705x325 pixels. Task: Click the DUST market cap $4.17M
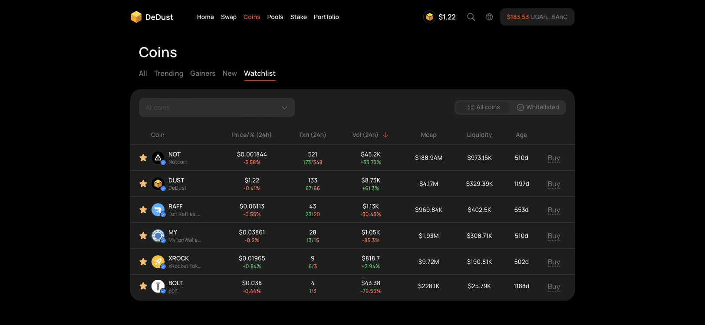tap(429, 184)
